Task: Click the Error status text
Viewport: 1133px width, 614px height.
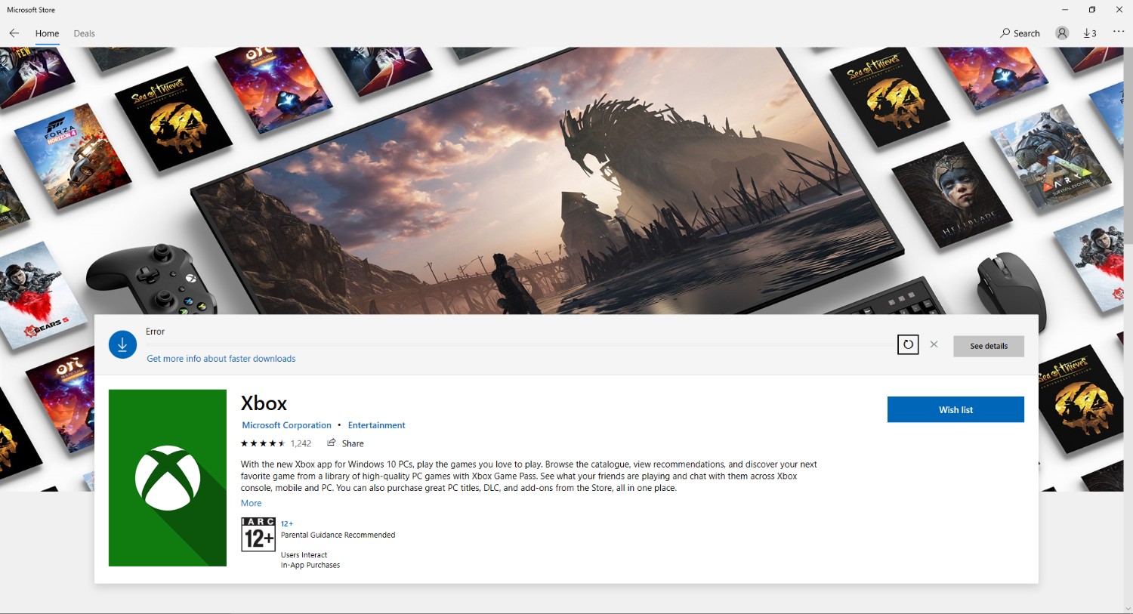Action: click(155, 332)
